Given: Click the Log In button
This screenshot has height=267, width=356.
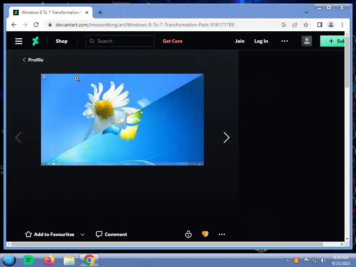Looking at the screenshot, I should [x=261, y=41].
